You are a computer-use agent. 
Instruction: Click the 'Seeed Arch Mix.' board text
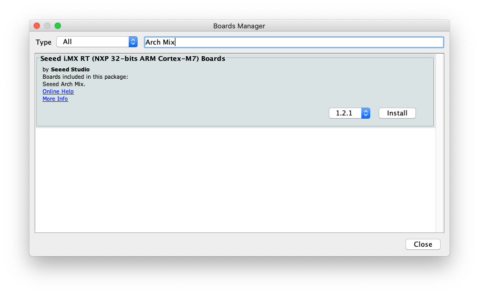pyautogui.click(x=64, y=85)
